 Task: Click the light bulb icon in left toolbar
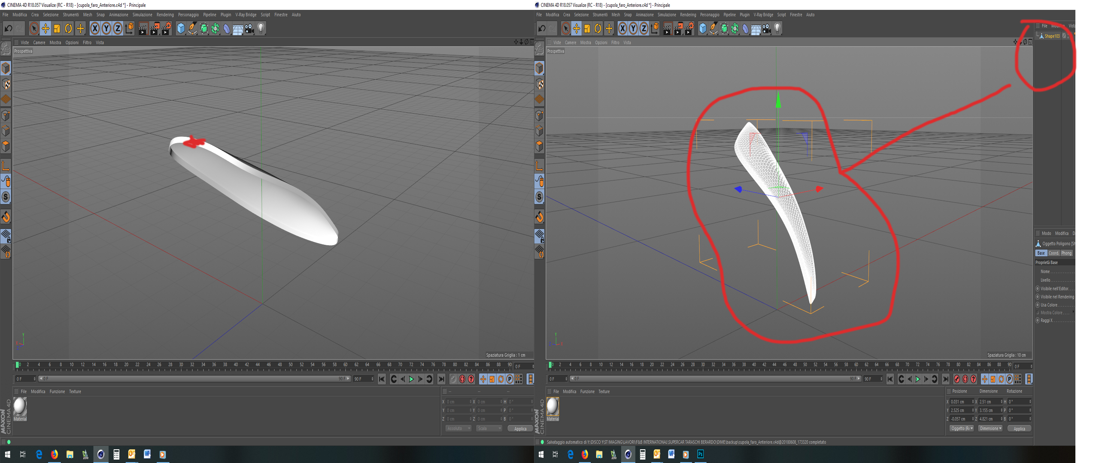(x=261, y=29)
